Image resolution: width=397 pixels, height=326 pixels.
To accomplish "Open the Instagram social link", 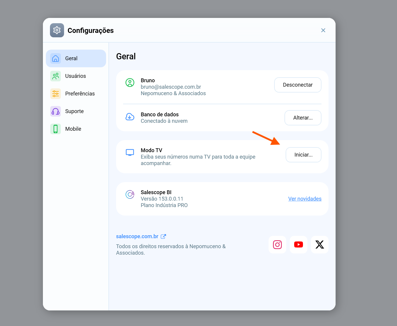I will [277, 245].
